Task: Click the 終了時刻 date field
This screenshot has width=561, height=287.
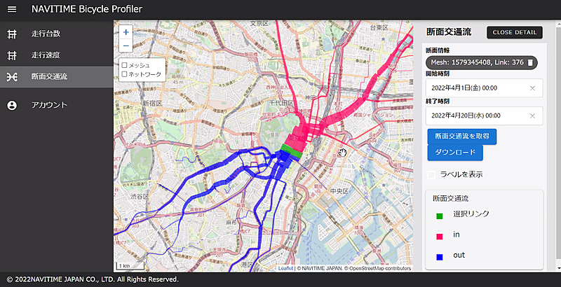Action: coord(484,115)
